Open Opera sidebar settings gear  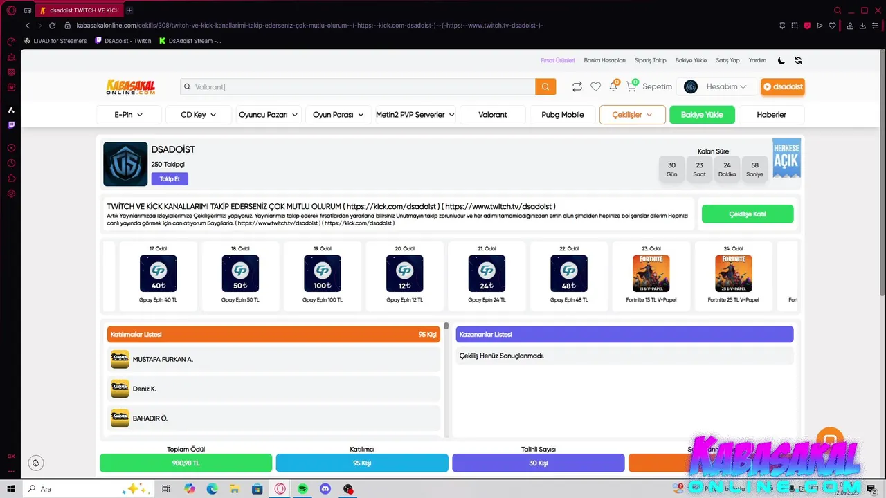tap(11, 194)
